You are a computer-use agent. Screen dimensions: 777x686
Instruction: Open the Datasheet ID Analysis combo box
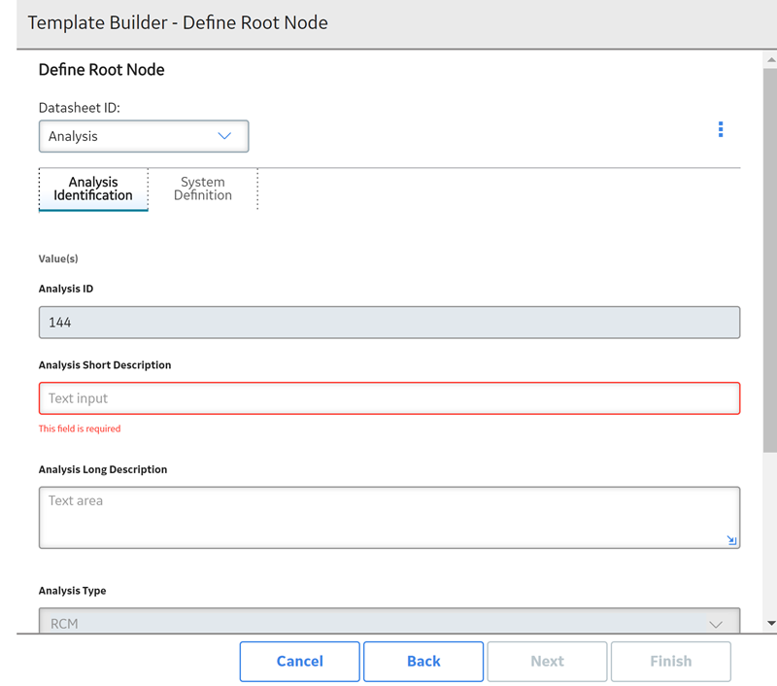pyautogui.click(x=144, y=136)
